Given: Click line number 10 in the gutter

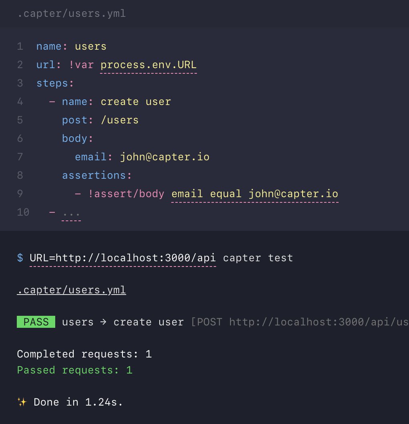Looking at the screenshot, I should pyautogui.click(x=23, y=212).
